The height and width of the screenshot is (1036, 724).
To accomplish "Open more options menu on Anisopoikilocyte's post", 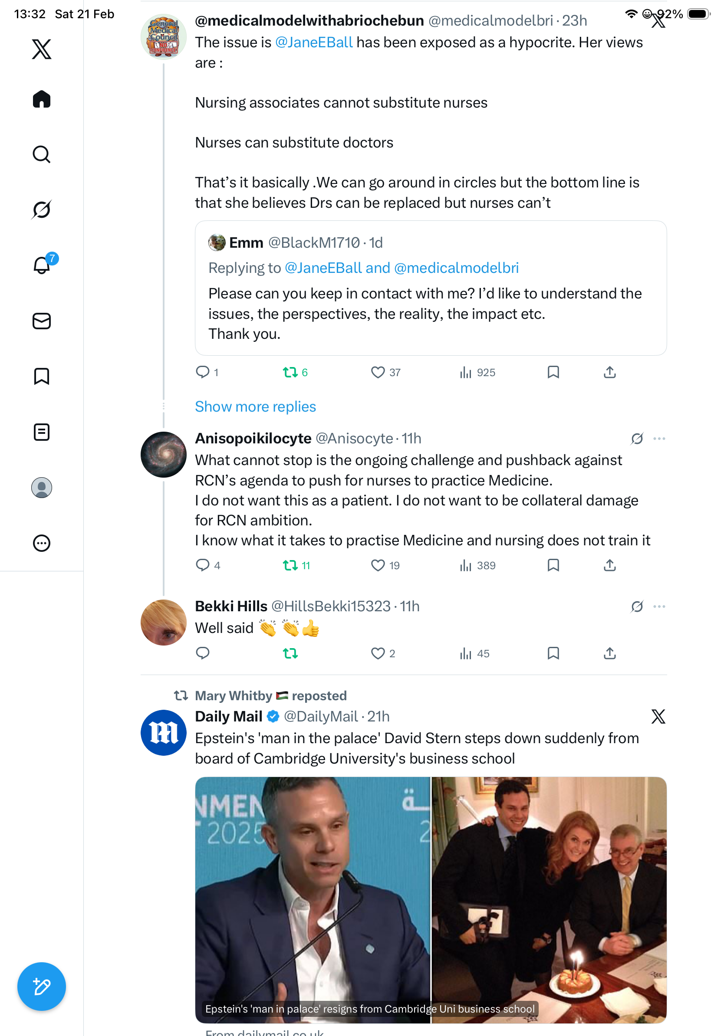I will point(659,439).
